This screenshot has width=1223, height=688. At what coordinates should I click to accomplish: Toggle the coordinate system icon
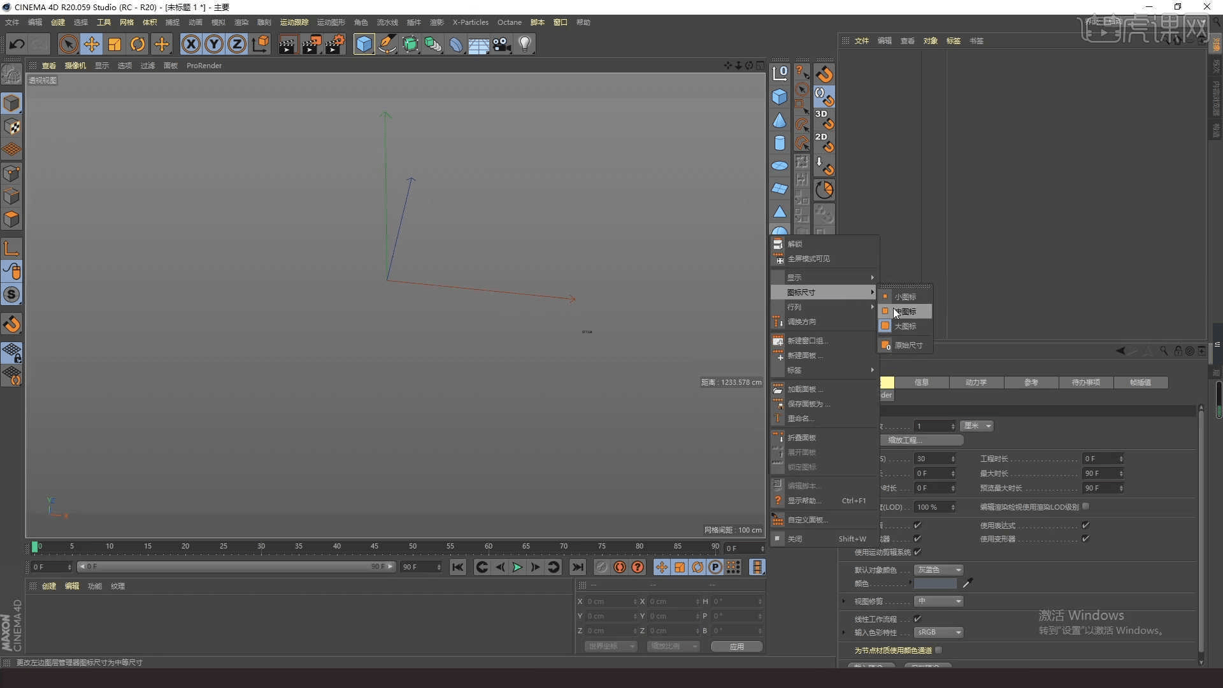coord(261,44)
